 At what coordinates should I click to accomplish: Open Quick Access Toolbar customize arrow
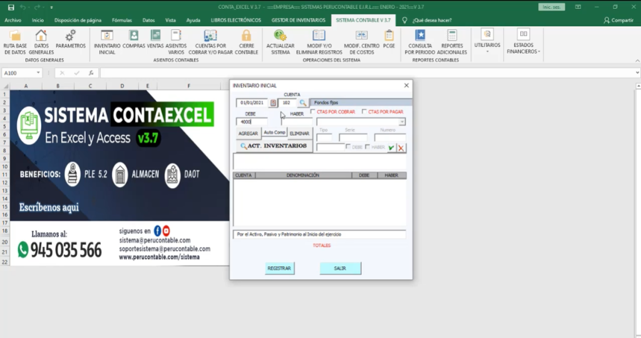click(51, 7)
